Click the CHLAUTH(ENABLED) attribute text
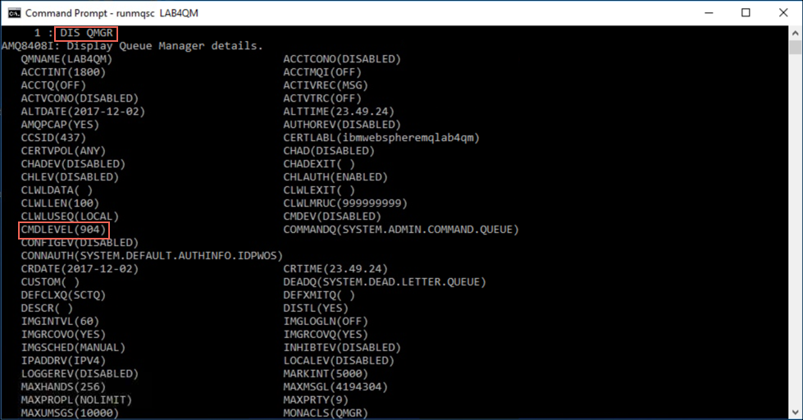 (x=335, y=177)
